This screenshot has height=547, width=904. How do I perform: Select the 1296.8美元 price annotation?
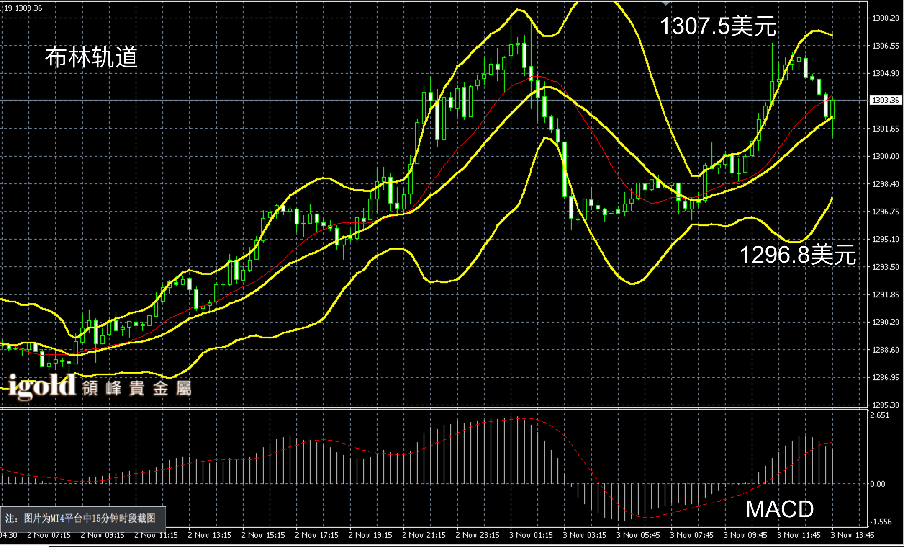[798, 254]
